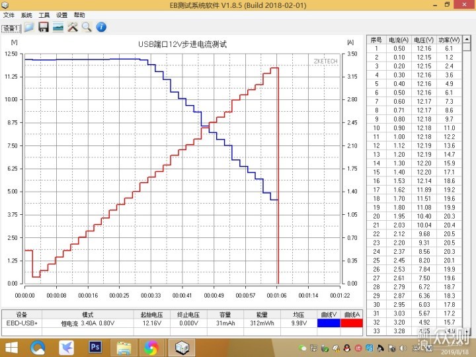The image size is (476, 357).
Task: Select the 设备1 device tab
Action: click(11, 28)
